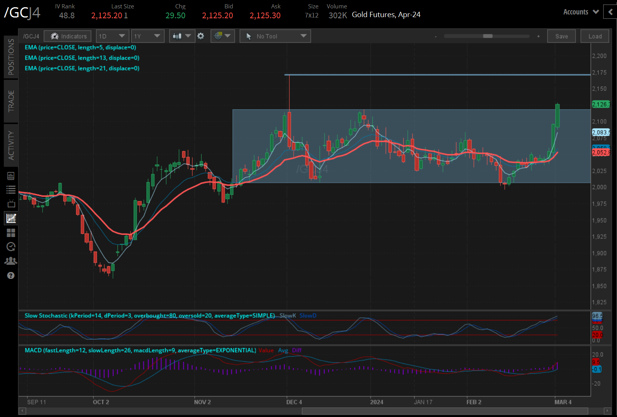Click the clock history icon in sidebar

(x=11, y=247)
